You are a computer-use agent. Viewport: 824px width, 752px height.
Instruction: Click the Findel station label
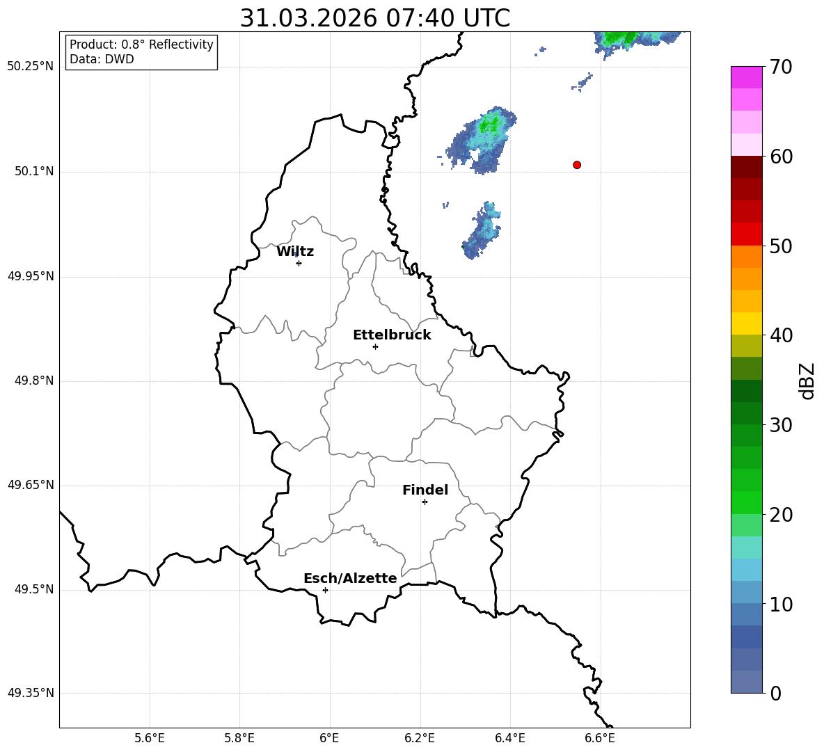click(425, 490)
